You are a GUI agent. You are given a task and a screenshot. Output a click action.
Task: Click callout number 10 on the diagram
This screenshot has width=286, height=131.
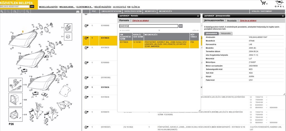pyautogui.click(x=67, y=85)
